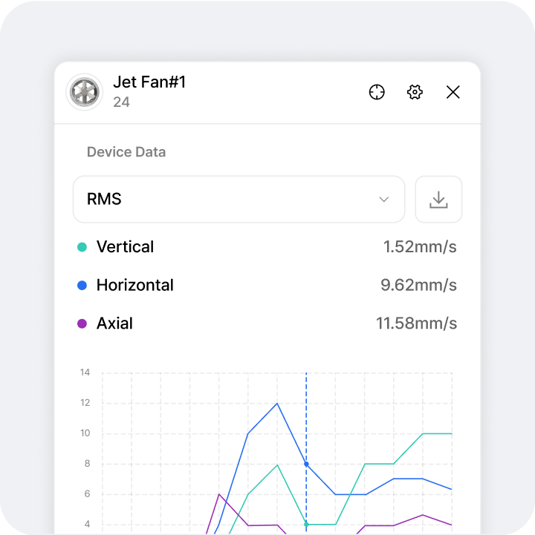This screenshot has height=535, width=535.
Task: Select the 11.58mm/s Axial value
Action: point(416,324)
